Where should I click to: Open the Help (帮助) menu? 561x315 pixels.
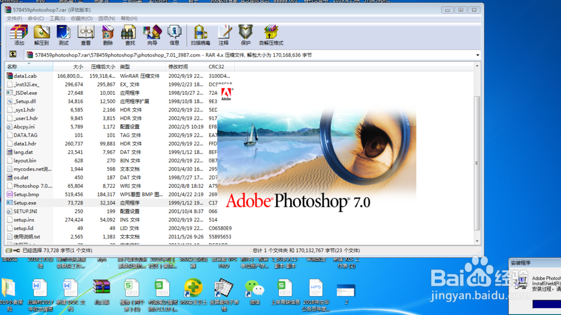pyautogui.click(x=129, y=18)
